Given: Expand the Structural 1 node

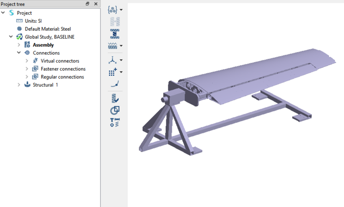Looking at the screenshot, I should point(19,85).
